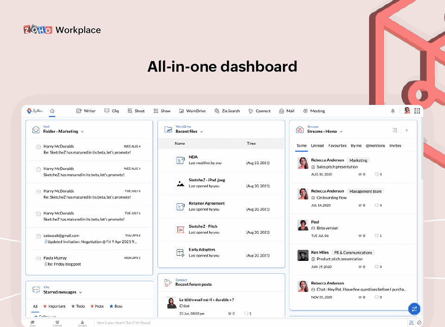
Task: Filter starred messages by Note
Action: [97, 306]
